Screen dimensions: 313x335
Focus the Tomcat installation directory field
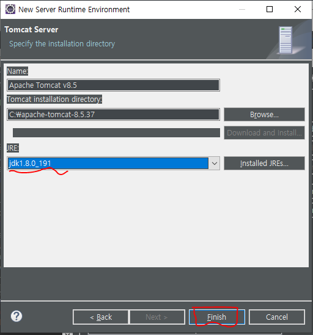(x=113, y=115)
